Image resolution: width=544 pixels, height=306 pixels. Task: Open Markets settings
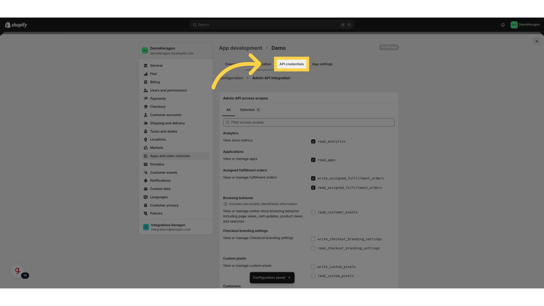pyautogui.click(x=156, y=148)
